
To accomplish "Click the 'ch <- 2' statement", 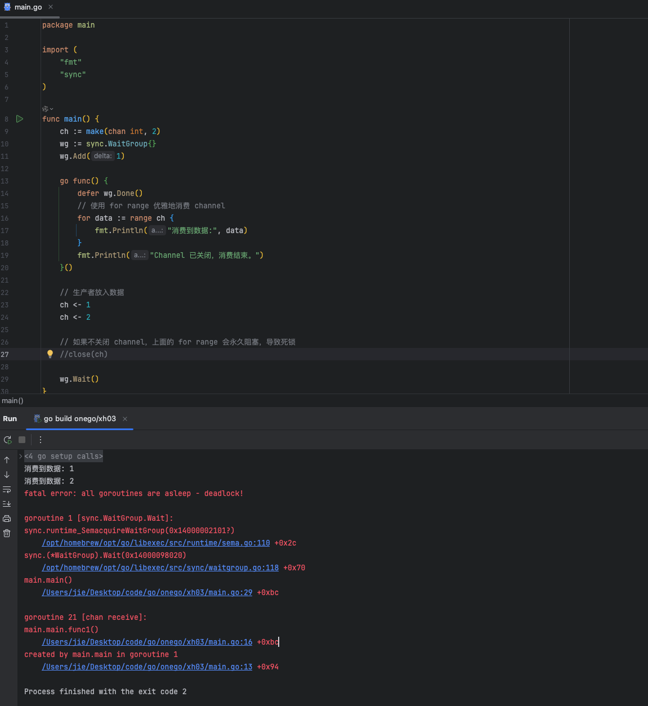I will coord(75,317).
